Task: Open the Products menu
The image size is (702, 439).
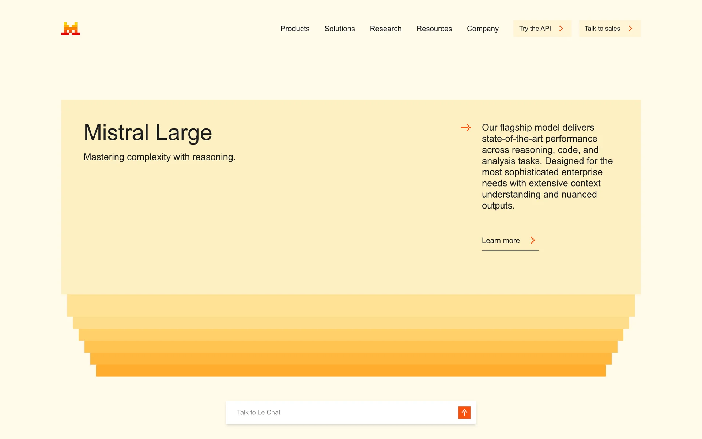Action: point(295,29)
